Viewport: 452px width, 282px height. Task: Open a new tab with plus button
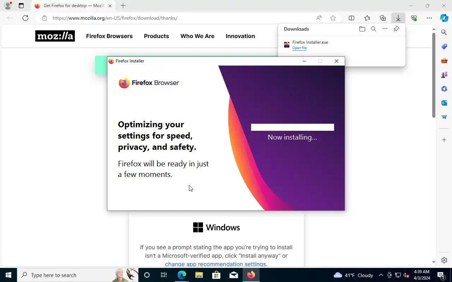click(x=123, y=6)
